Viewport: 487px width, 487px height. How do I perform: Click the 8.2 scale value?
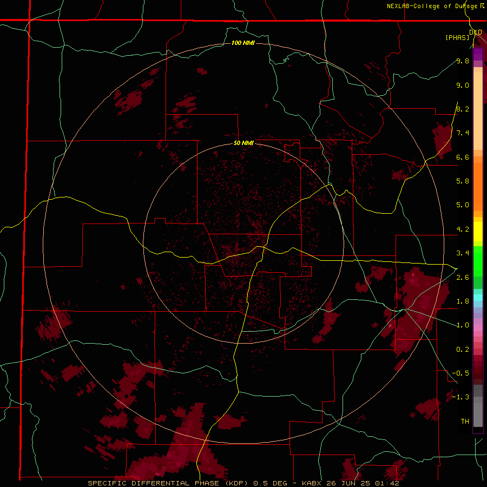point(463,109)
